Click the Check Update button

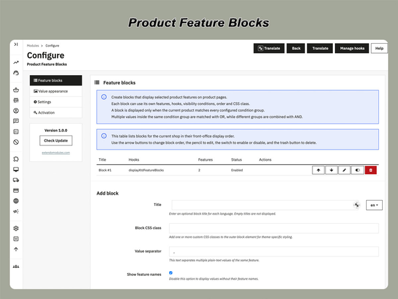tap(56, 141)
